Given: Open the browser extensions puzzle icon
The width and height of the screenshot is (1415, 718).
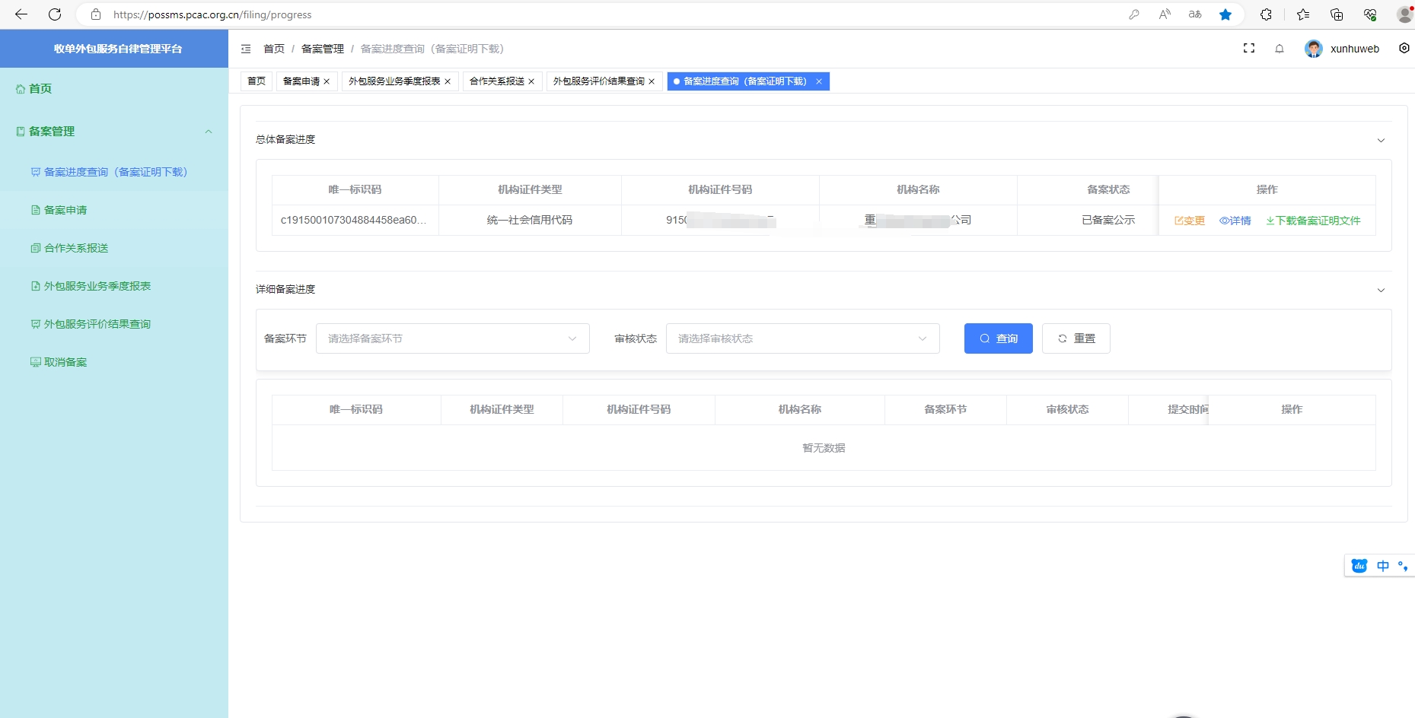Looking at the screenshot, I should [1266, 14].
